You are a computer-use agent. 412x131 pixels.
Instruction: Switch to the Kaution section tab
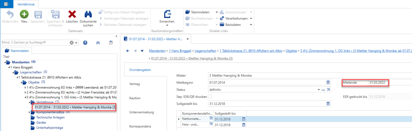135,98
